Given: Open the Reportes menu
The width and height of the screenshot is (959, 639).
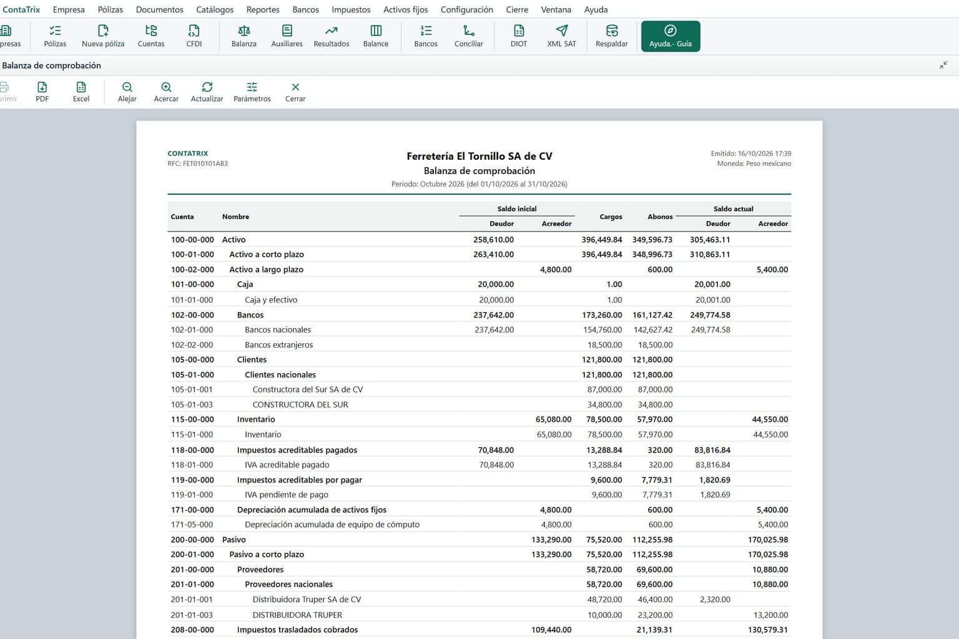Looking at the screenshot, I should tap(263, 9).
